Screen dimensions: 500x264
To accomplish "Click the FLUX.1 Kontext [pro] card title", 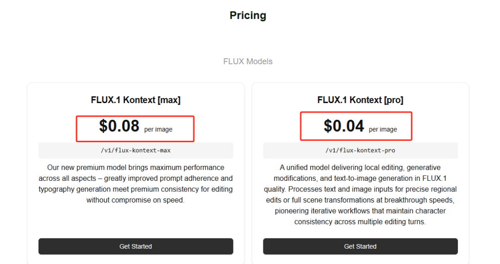I will point(360,100).
